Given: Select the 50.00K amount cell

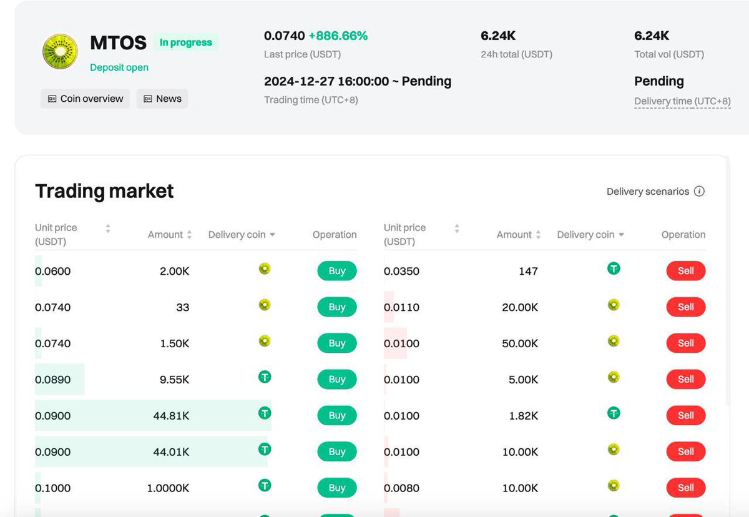Looking at the screenshot, I should coord(520,343).
